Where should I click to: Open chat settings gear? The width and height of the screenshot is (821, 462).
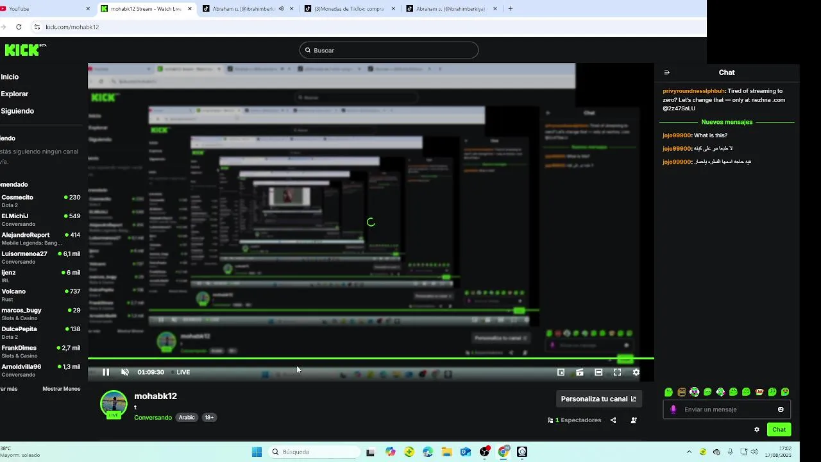point(757,430)
